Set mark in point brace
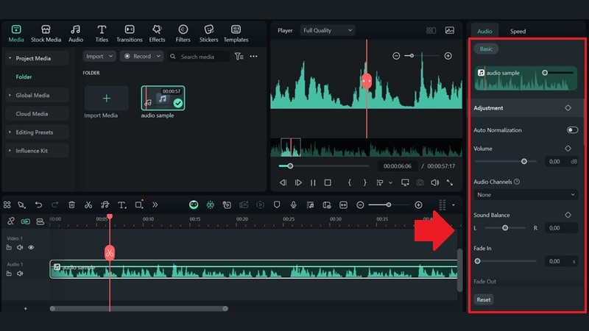 (349, 182)
